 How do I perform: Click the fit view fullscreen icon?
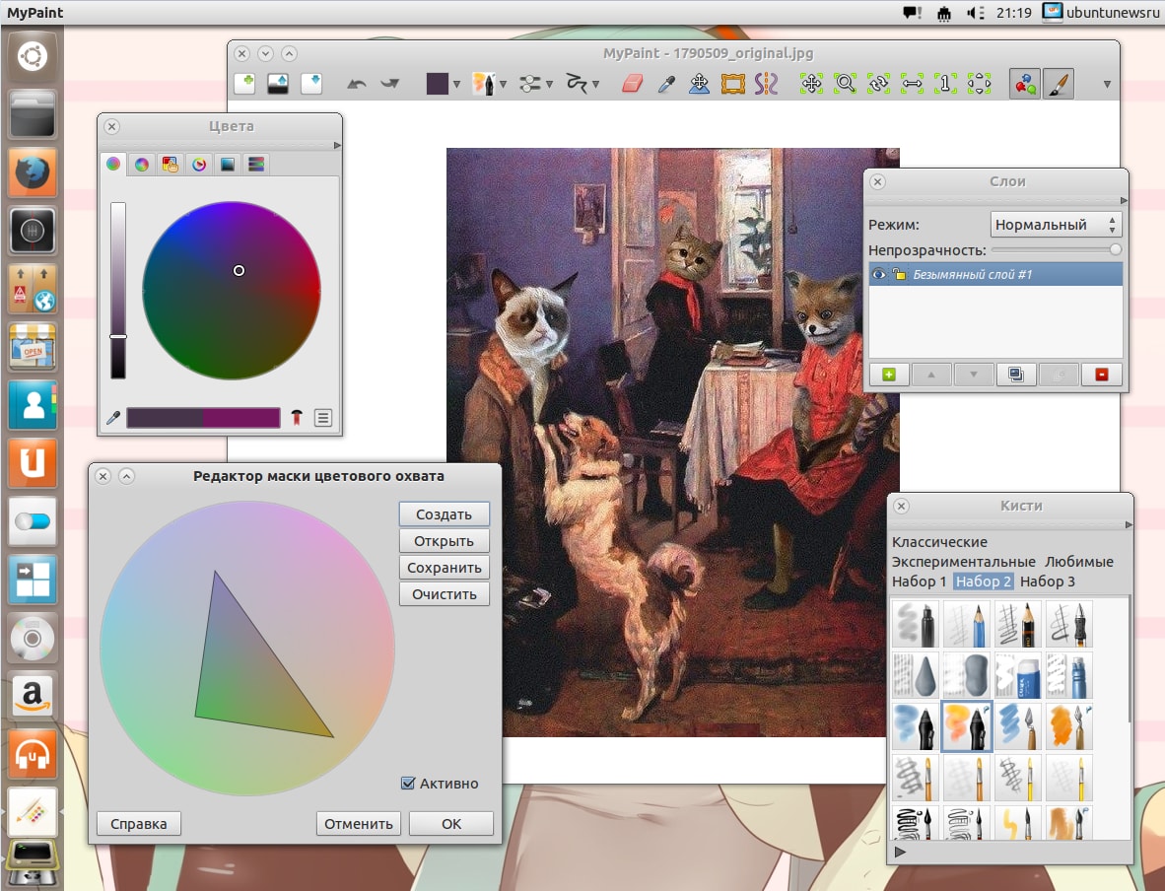(980, 83)
